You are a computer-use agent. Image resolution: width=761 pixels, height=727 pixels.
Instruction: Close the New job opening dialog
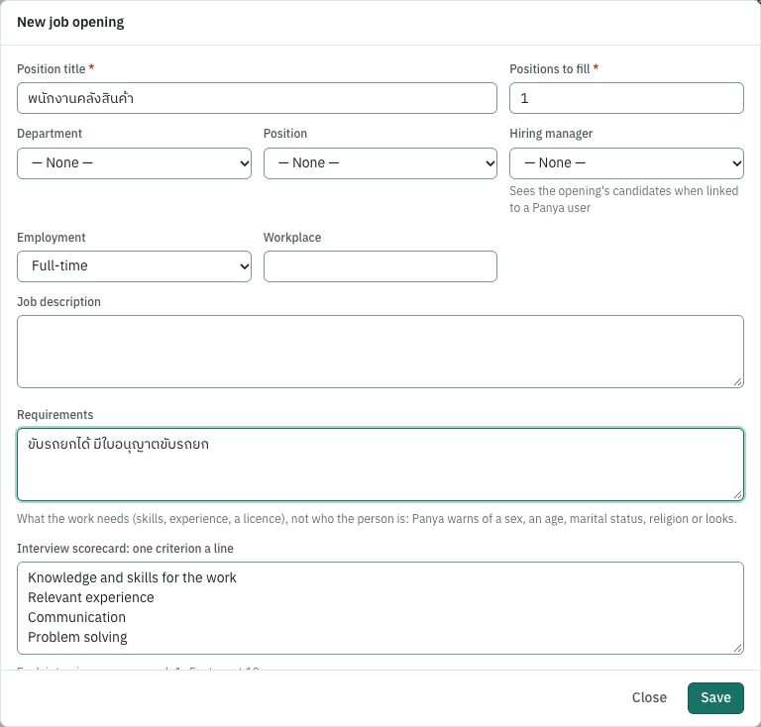tap(649, 698)
